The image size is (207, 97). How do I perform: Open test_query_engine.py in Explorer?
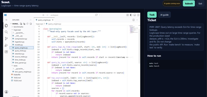[22, 72]
